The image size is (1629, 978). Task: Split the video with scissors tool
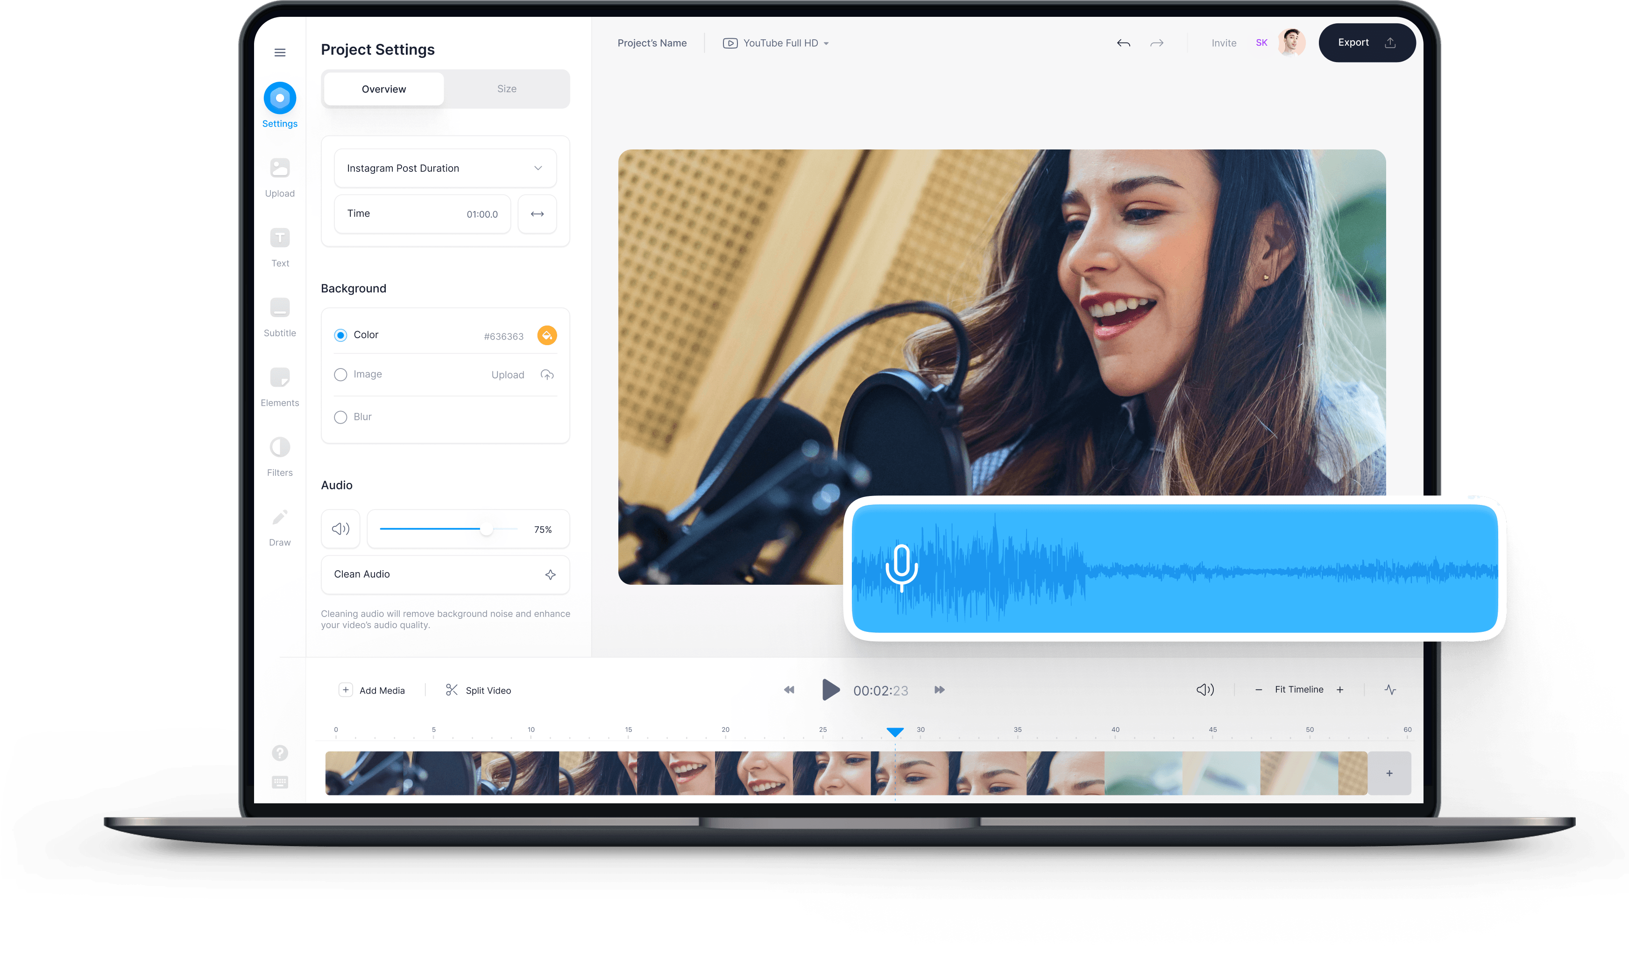tap(478, 690)
